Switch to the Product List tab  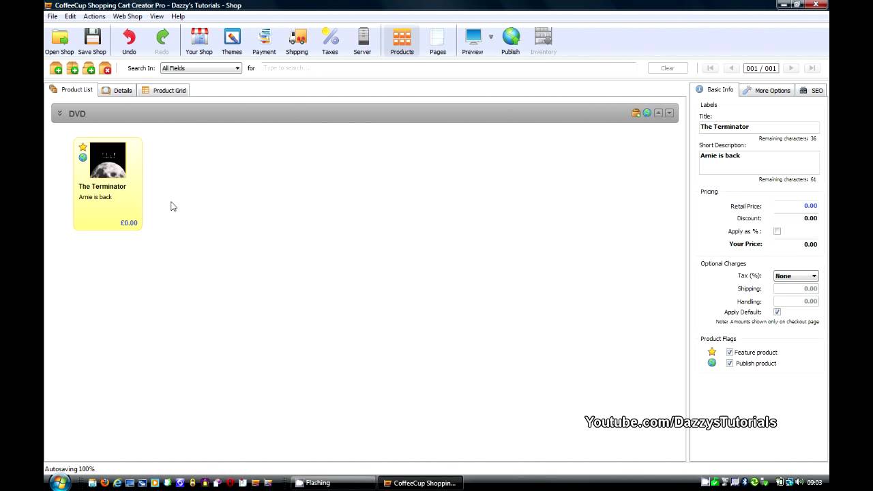pos(71,89)
